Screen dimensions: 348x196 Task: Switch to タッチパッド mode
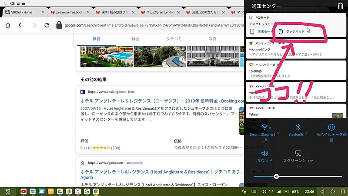291,31
